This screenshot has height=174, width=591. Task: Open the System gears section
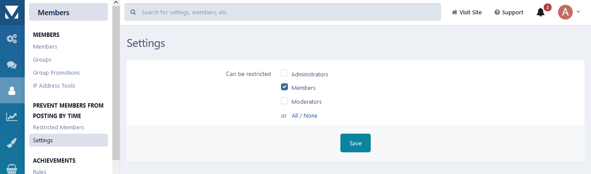[x=12, y=39]
